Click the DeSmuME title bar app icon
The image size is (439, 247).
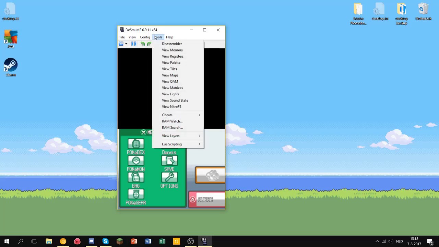122,30
